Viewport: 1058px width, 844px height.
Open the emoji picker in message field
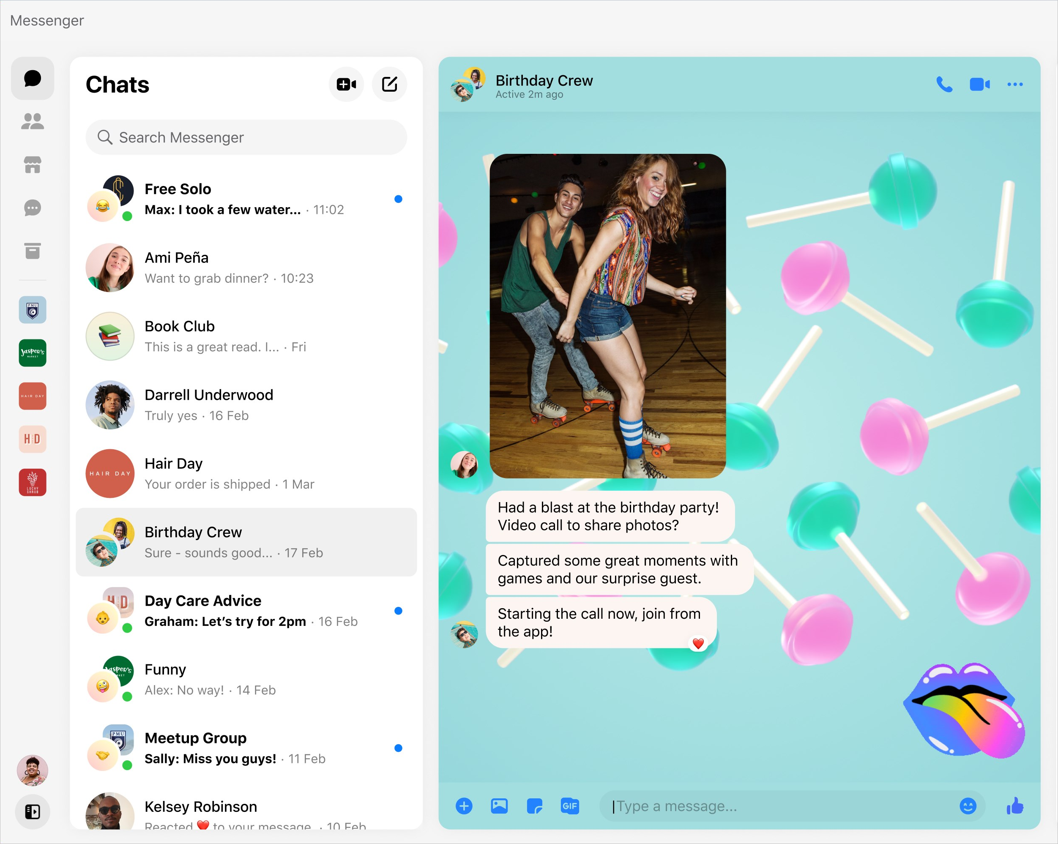(x=968, y=806)
